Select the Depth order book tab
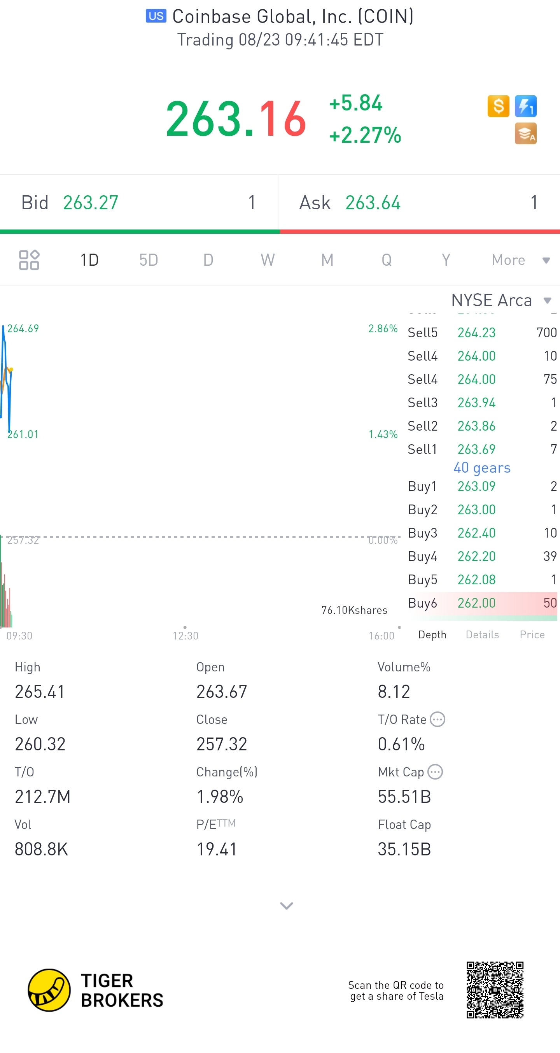The height and width of the screenshot is (1053, 560). coord(432,634)
